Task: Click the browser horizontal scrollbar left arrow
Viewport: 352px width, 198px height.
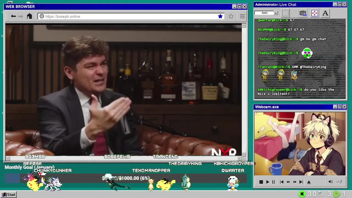Action: pyautogui.click(x=8, y=158)
